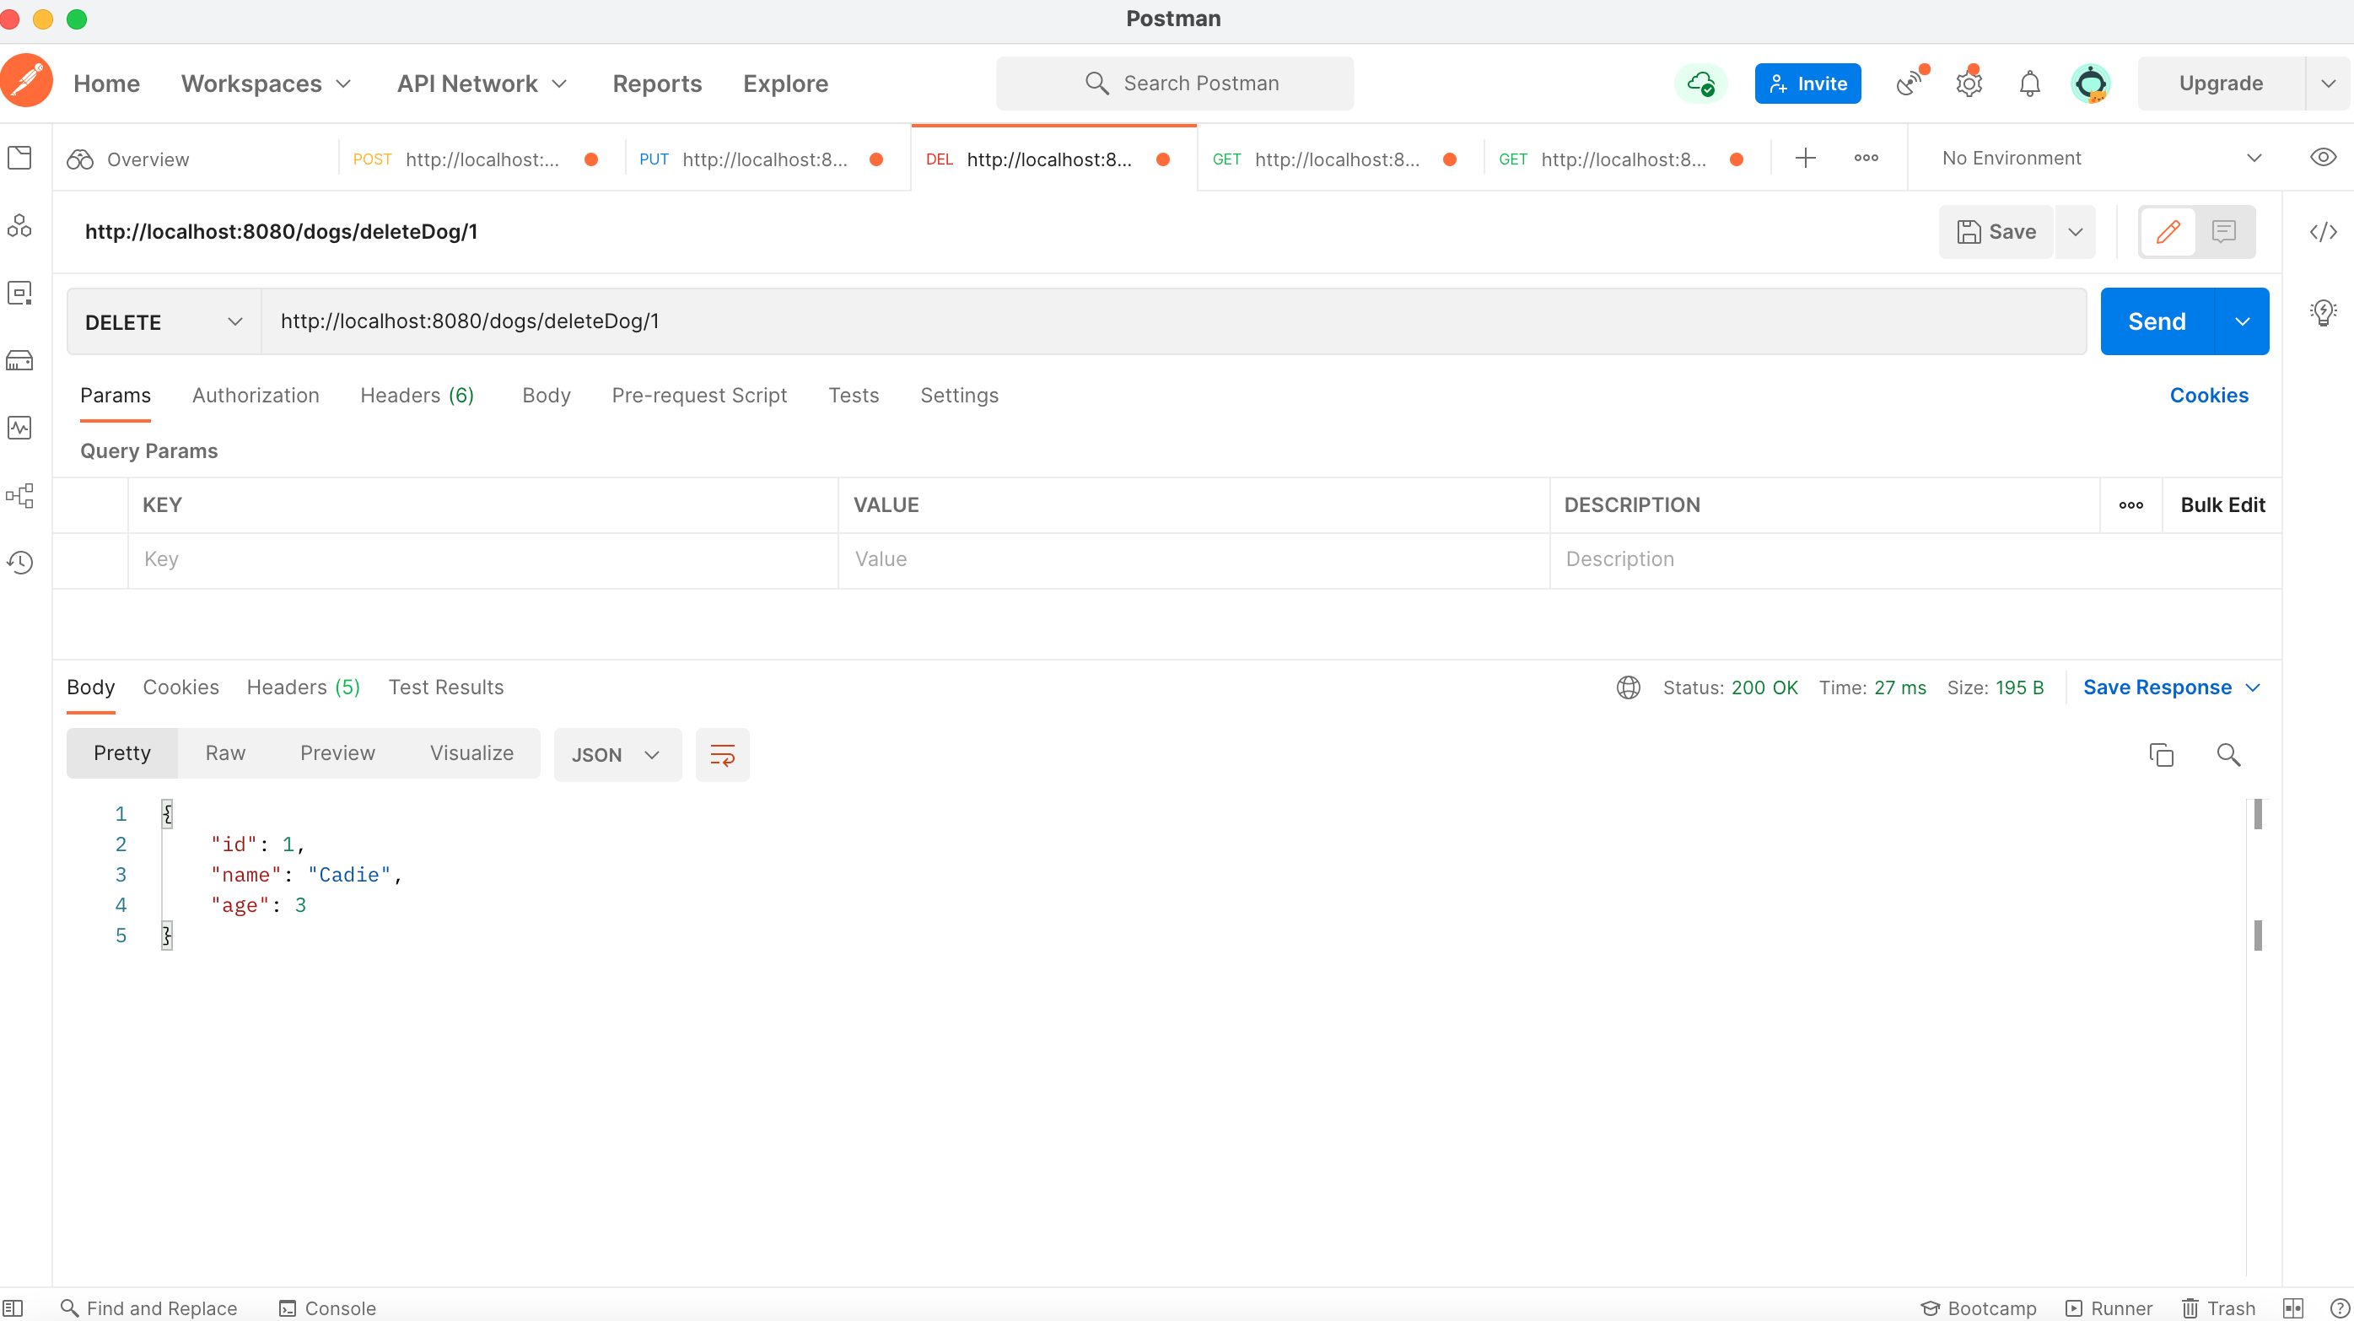Open notifications
2354x1321 pixels.
[x=2028, y=84]
